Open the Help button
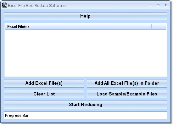The image size is (173, 125). click(x=86, y=16)
